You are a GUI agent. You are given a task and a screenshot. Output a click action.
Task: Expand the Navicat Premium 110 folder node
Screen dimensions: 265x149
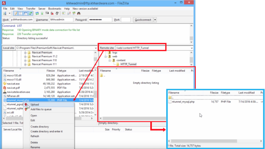click(25, 60)
